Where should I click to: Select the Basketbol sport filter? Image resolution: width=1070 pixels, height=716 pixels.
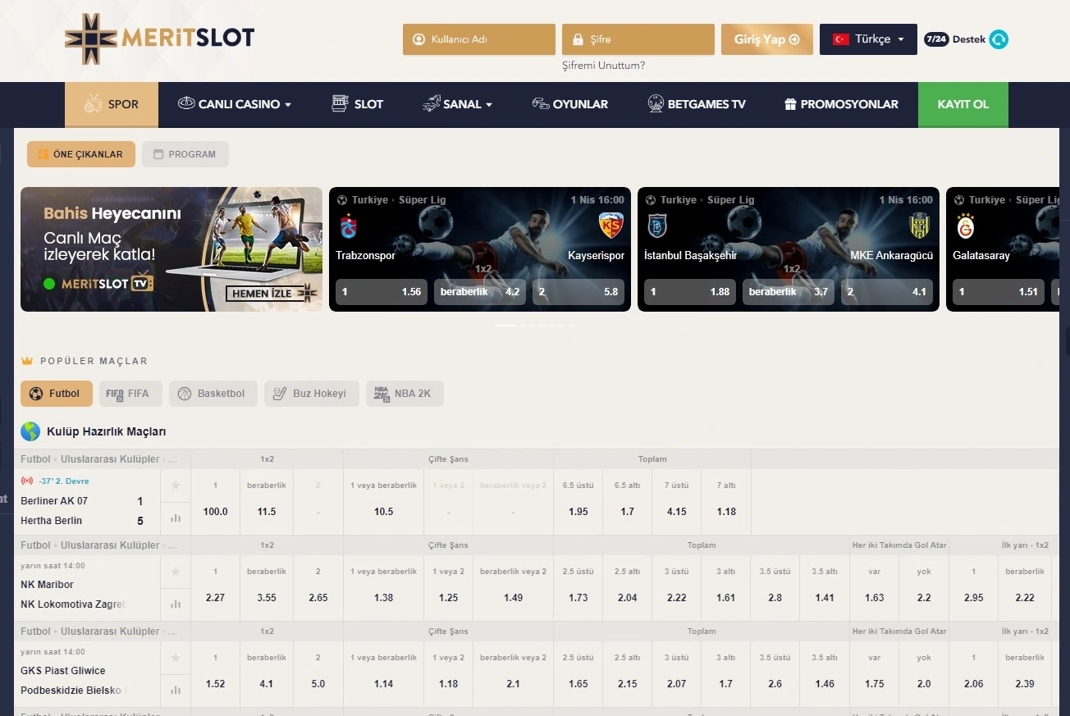pos(213,394)
